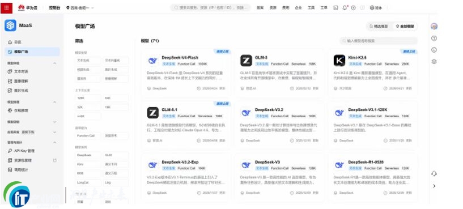Viewport: 463px width, 209px height.
Task: Click the GLM-5 Z logo
Action: [246, 61]
